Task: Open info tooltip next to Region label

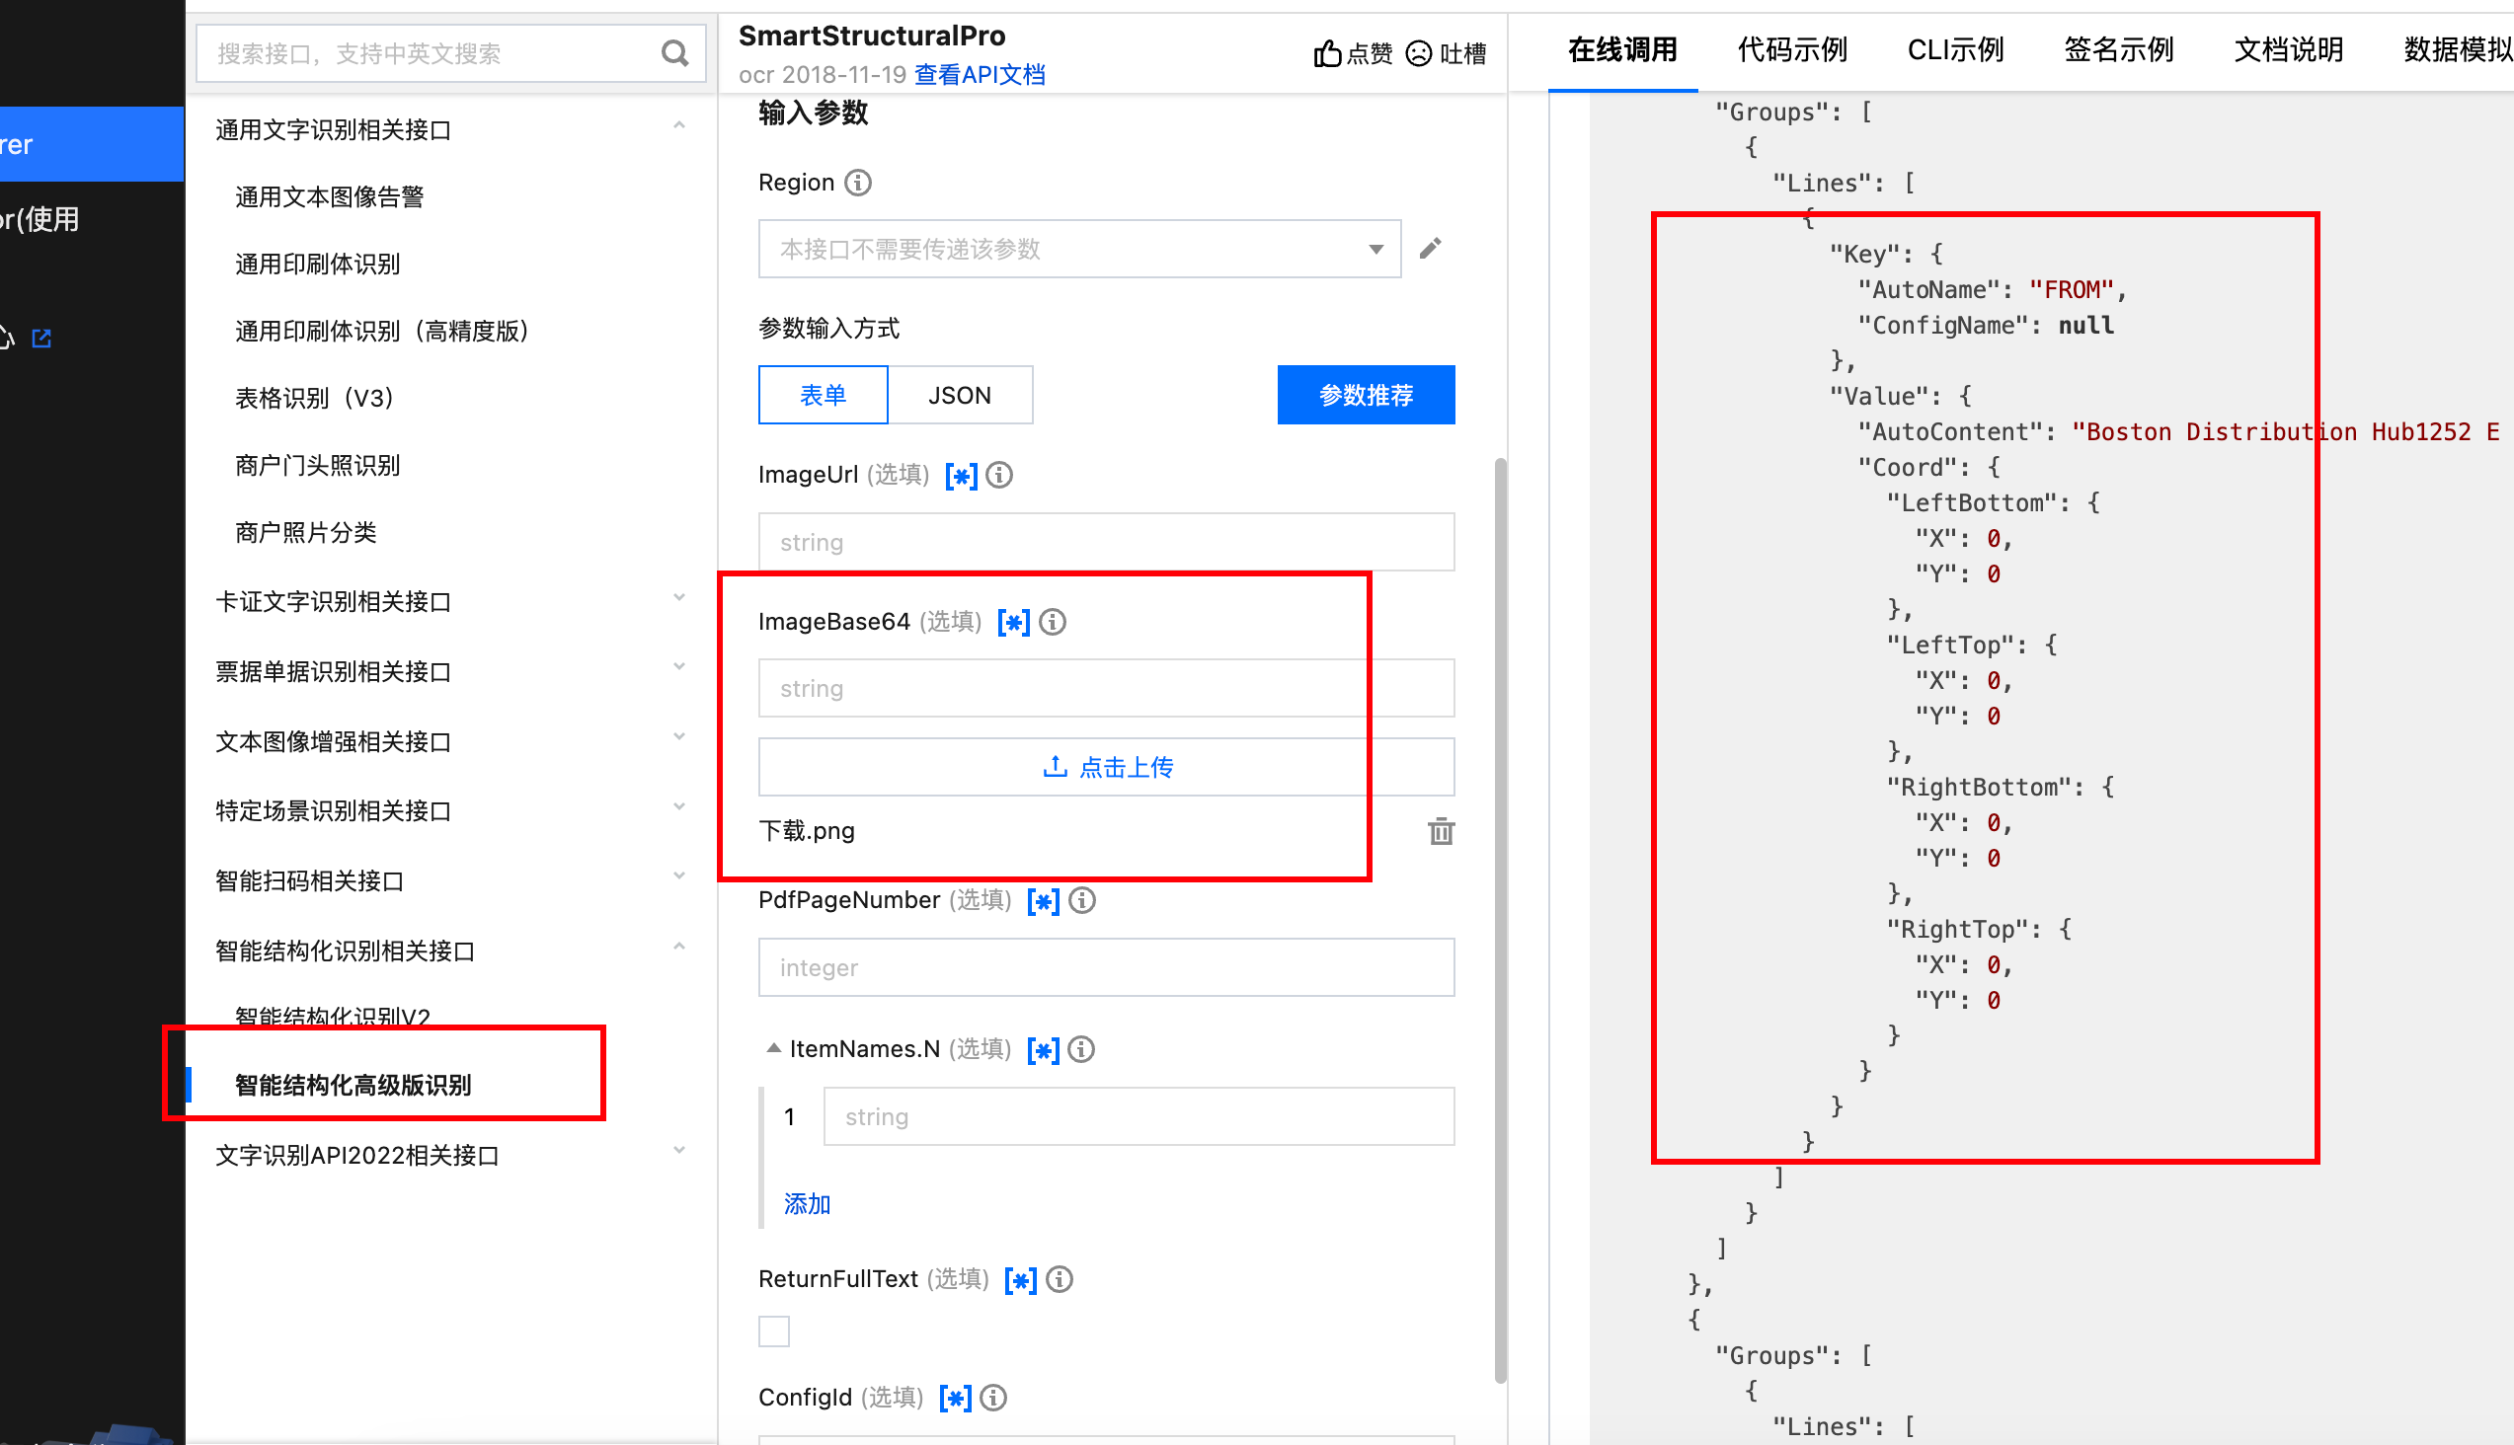Action: (x=858, y=183)
